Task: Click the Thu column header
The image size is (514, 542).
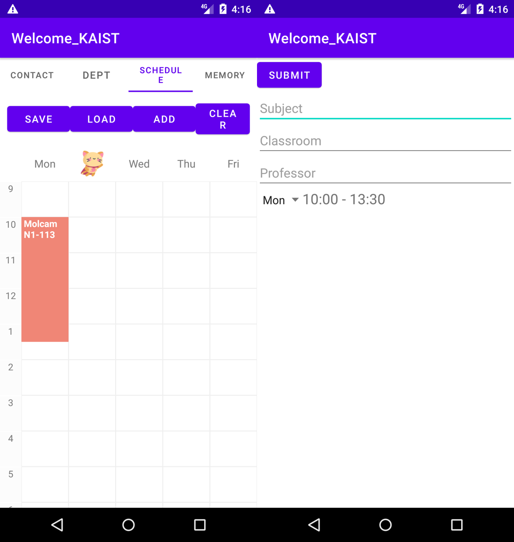Action: [x=186, y=164]
